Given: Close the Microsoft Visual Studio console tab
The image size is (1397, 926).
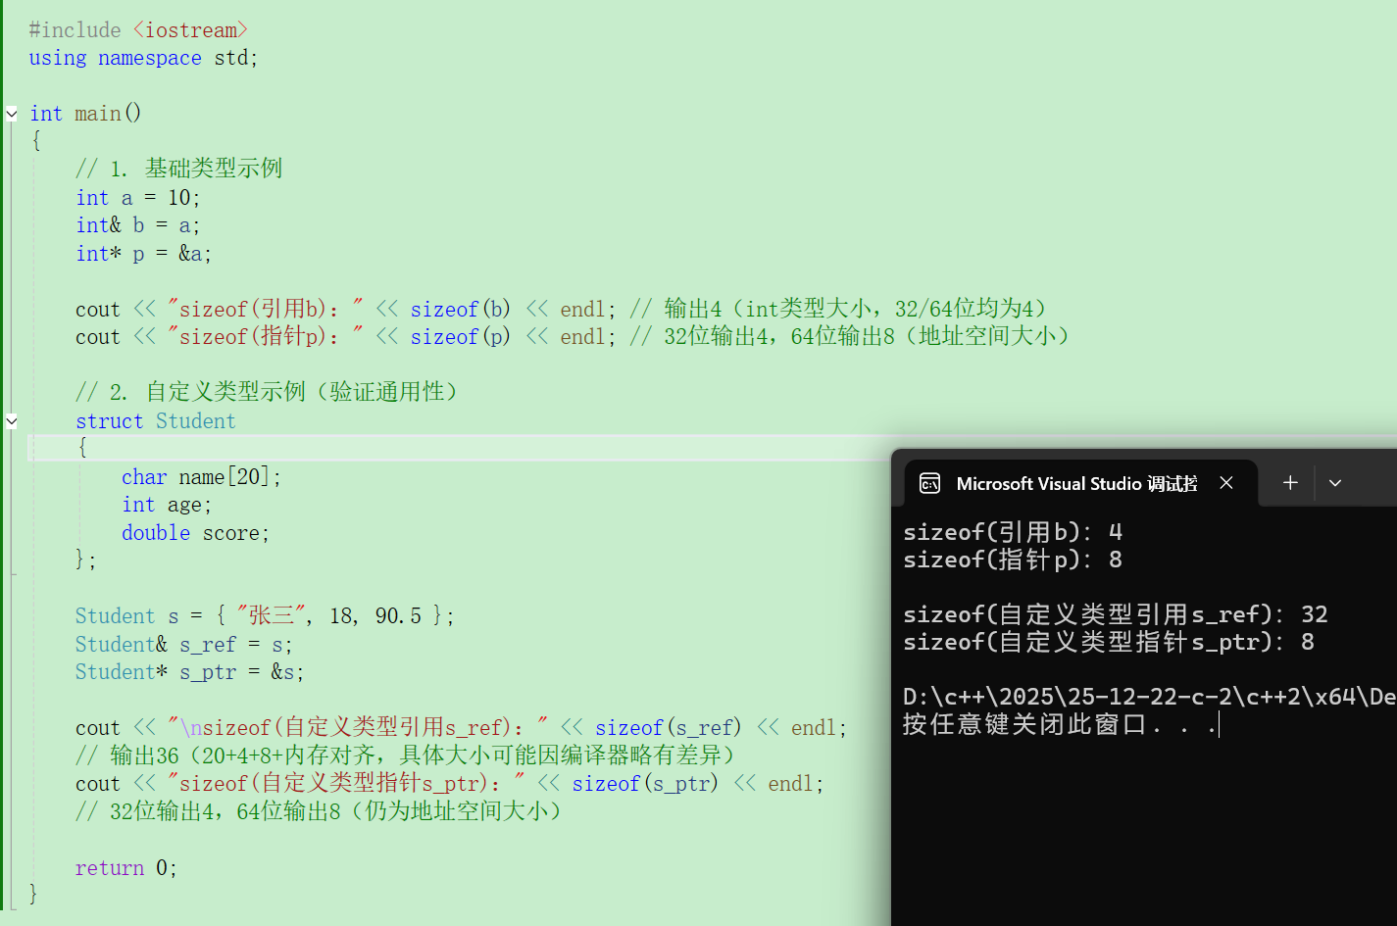Looking at the screenshot, I should pyautogui.click(x=1226, y=483).
